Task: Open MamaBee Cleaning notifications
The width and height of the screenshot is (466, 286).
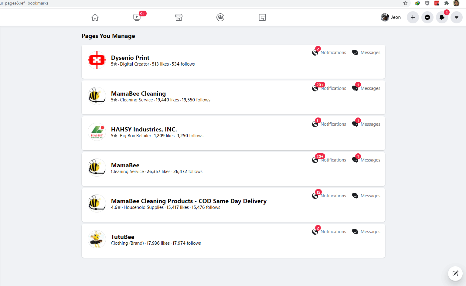Action: tap(329, 88)
